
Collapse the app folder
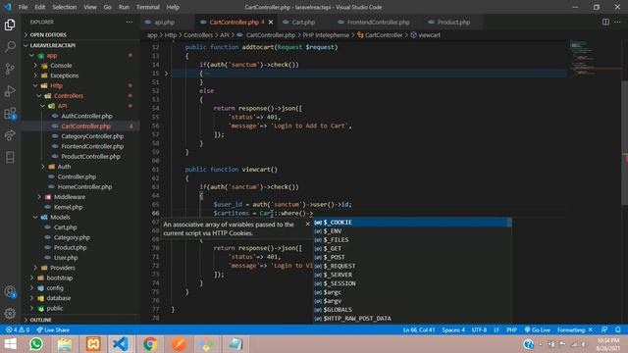(x=80, y=56)
